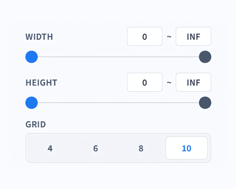
Task: Click the GRID label
Action: (36, 124)
